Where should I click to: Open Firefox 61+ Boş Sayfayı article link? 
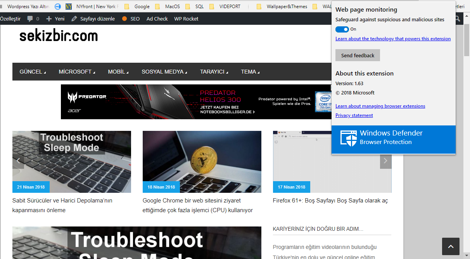coord(330,201)
